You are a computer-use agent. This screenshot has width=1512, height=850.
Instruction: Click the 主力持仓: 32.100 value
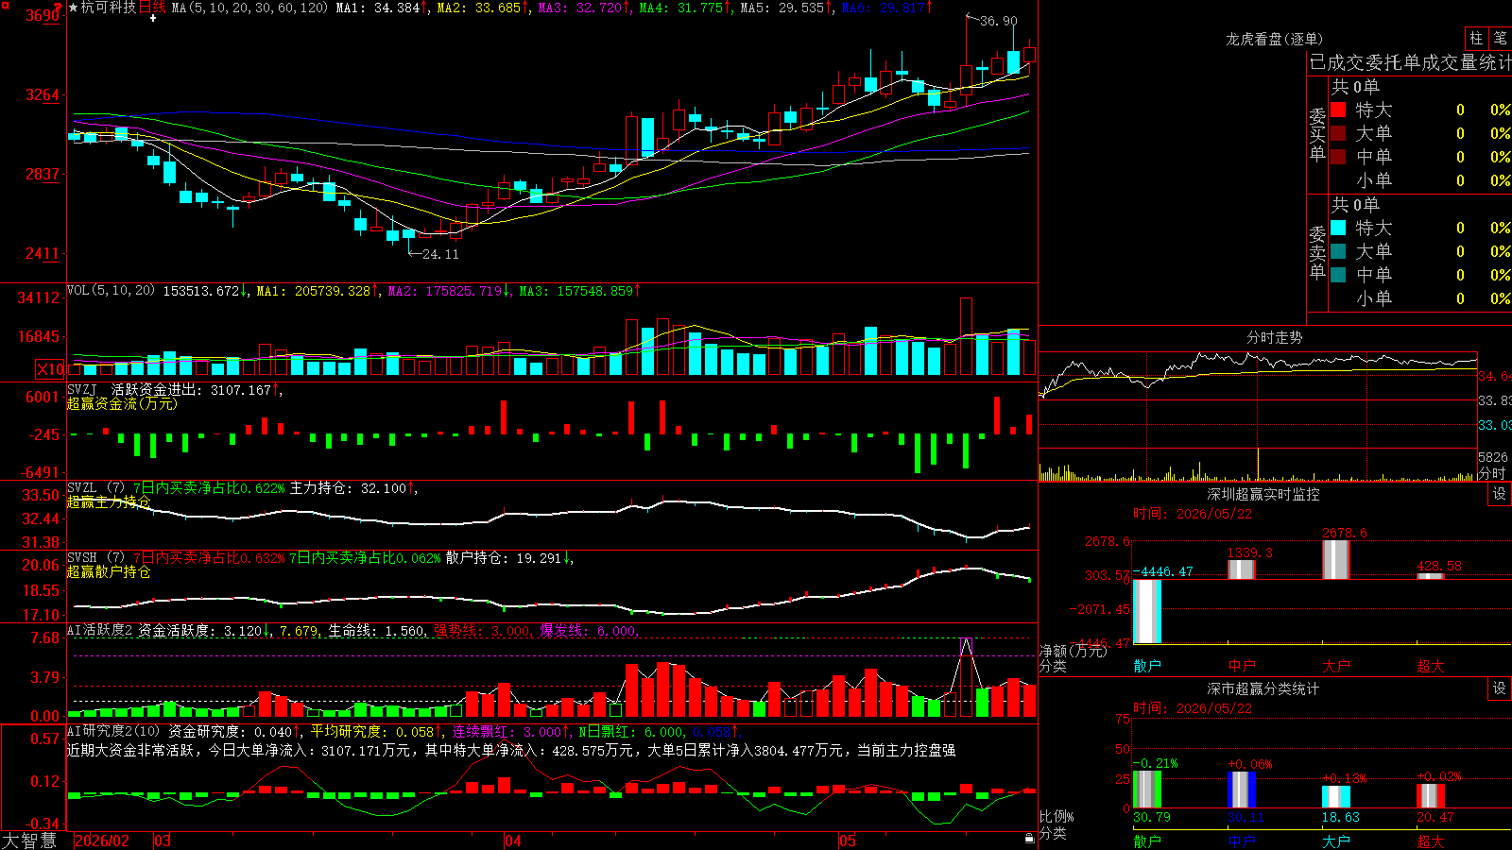[348, 488]
